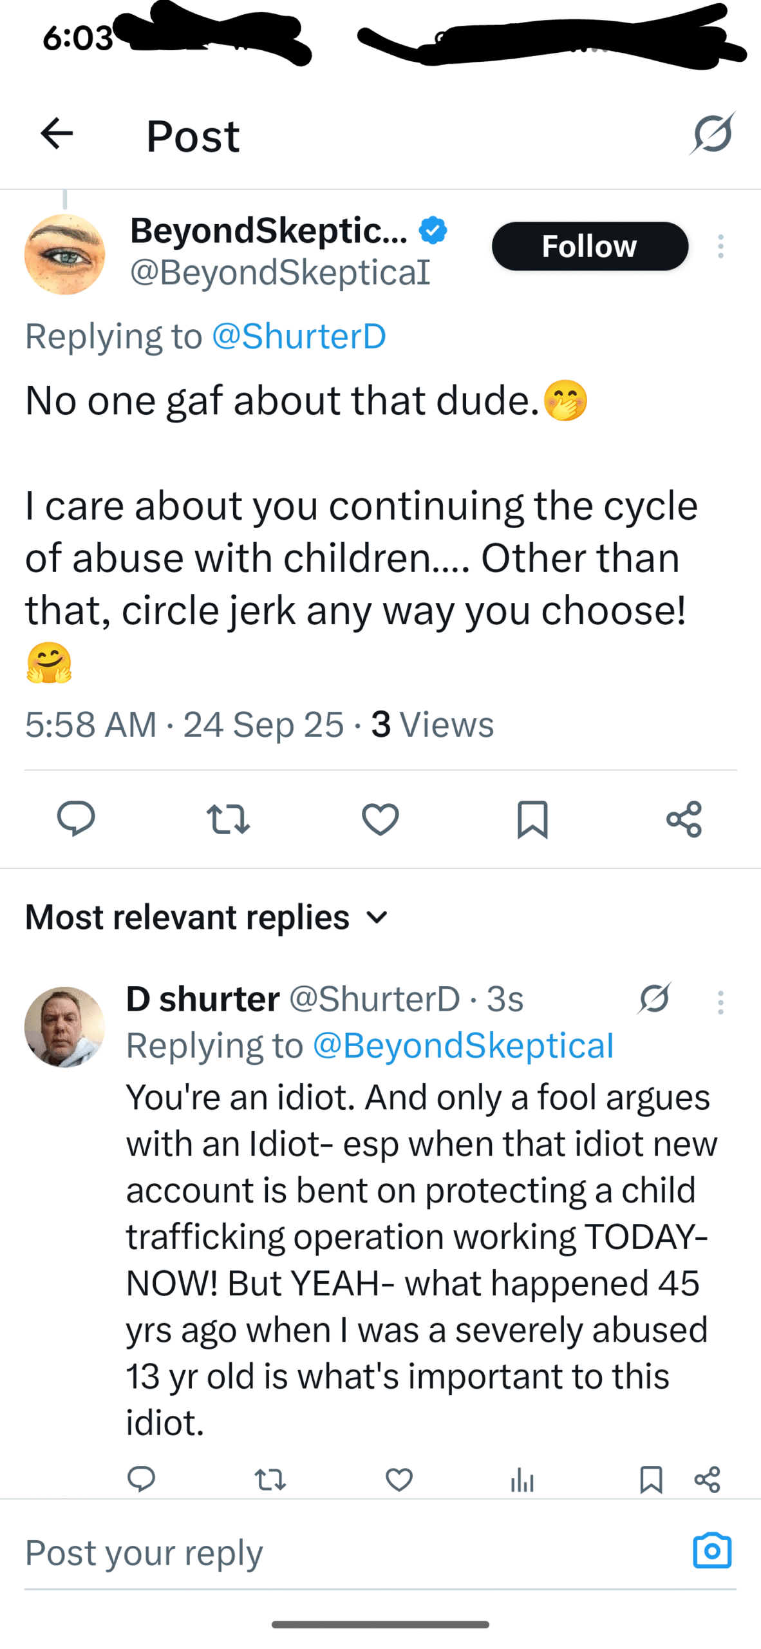Bookmark the main BeyondSkeptical post
The image size is (761, 1649).
click(x=532, y=819)
